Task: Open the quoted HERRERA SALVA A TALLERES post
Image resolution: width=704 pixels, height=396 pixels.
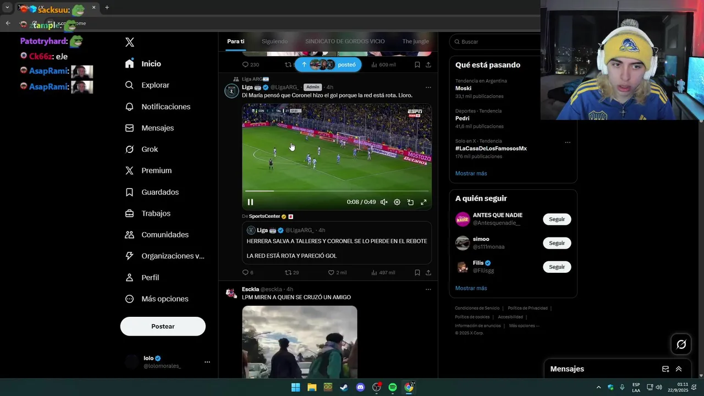Action: pos(337,243)
